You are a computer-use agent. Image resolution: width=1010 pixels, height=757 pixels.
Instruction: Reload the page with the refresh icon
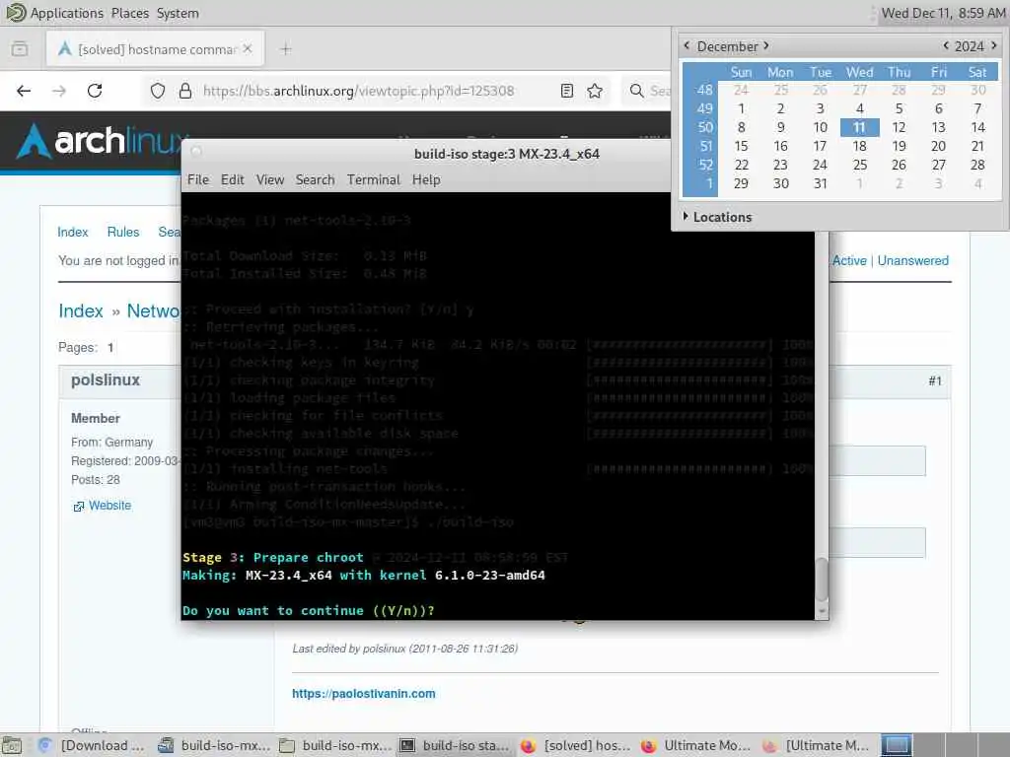tap(95, 91)
